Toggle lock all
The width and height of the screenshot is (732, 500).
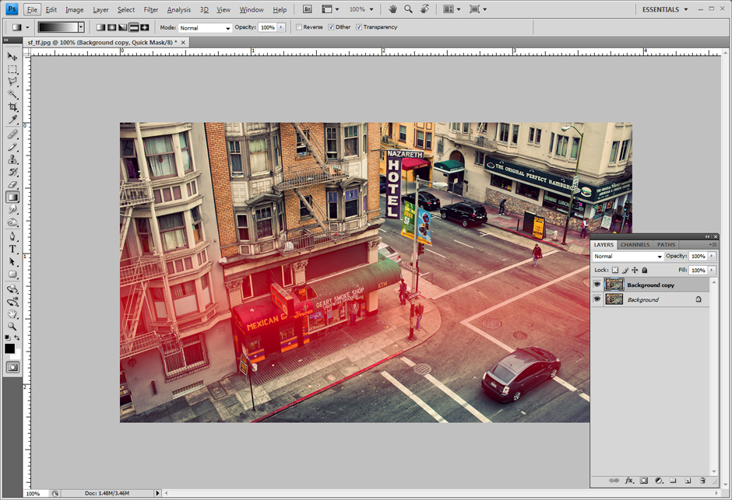point(645,270)
